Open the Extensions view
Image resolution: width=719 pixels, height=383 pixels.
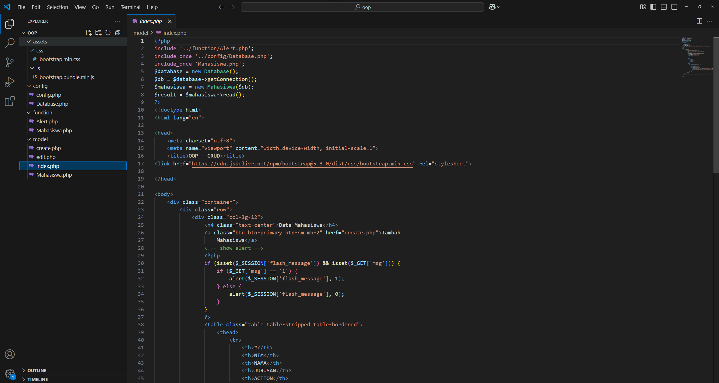click(10, 101)
